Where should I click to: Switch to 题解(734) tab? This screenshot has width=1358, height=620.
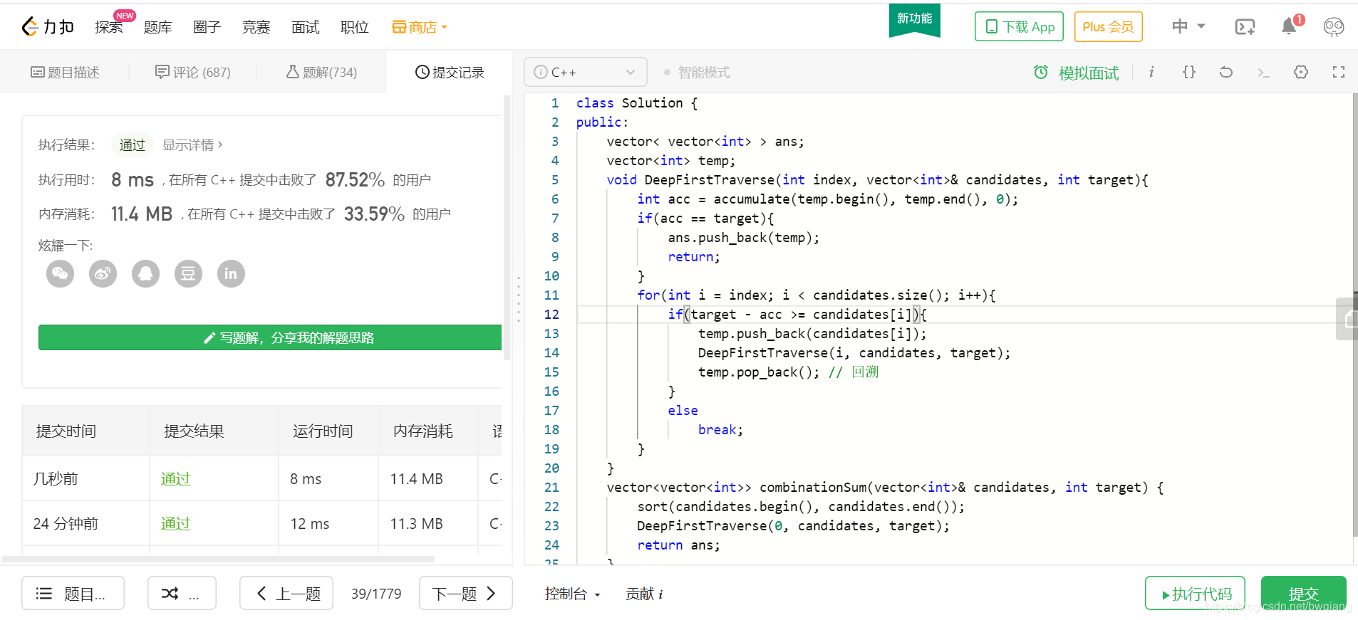pyautogui.click(x=321, y=72)
